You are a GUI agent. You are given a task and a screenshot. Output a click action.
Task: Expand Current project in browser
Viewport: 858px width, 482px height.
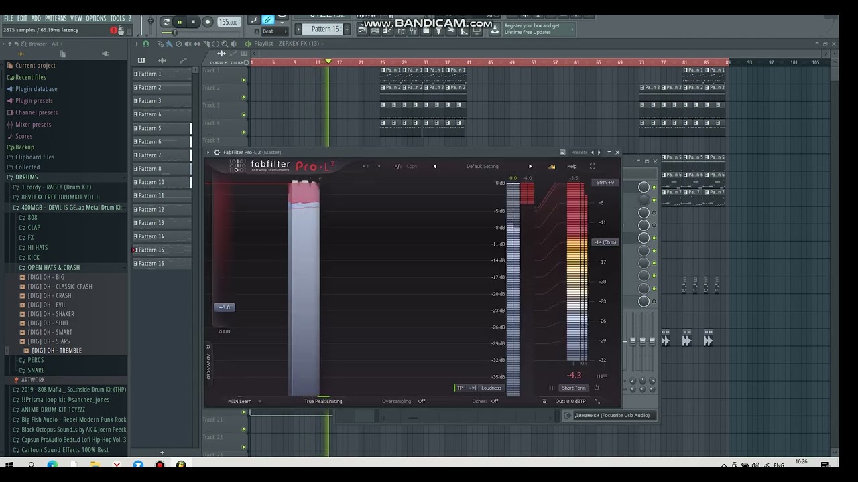click(x=35, y=66)
